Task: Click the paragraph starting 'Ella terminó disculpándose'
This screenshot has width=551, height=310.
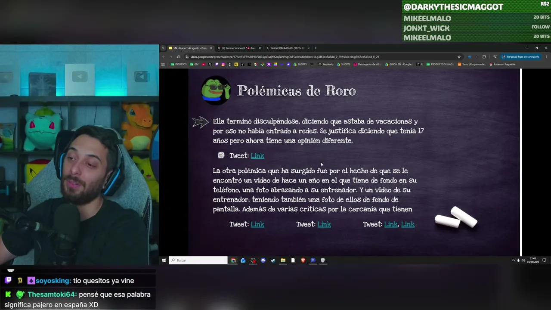Action: pyautogui.click(x=319, y=131)
